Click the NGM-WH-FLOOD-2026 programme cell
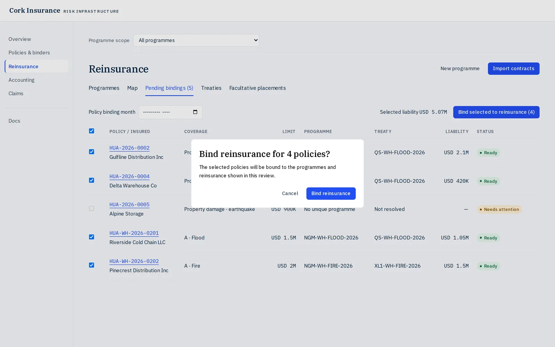Viewport: 555px width, 347px height. tap(331, 238)
